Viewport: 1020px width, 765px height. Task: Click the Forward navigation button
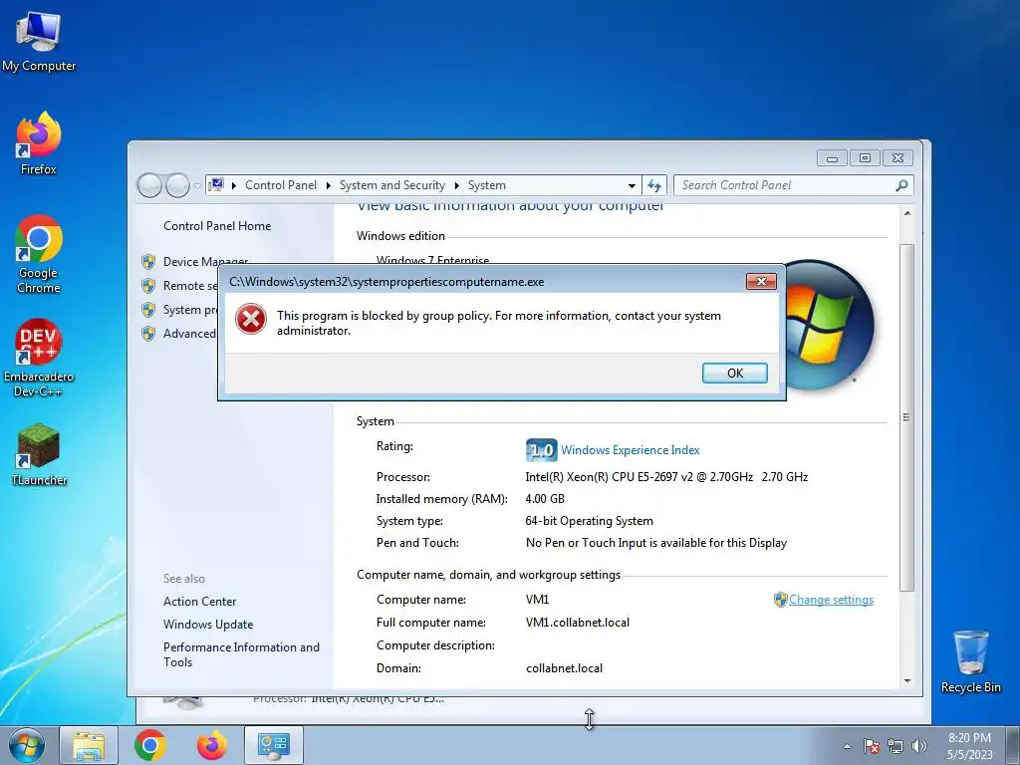pos(177,185)
